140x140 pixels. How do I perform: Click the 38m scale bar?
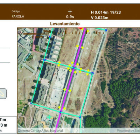[35, 33]
